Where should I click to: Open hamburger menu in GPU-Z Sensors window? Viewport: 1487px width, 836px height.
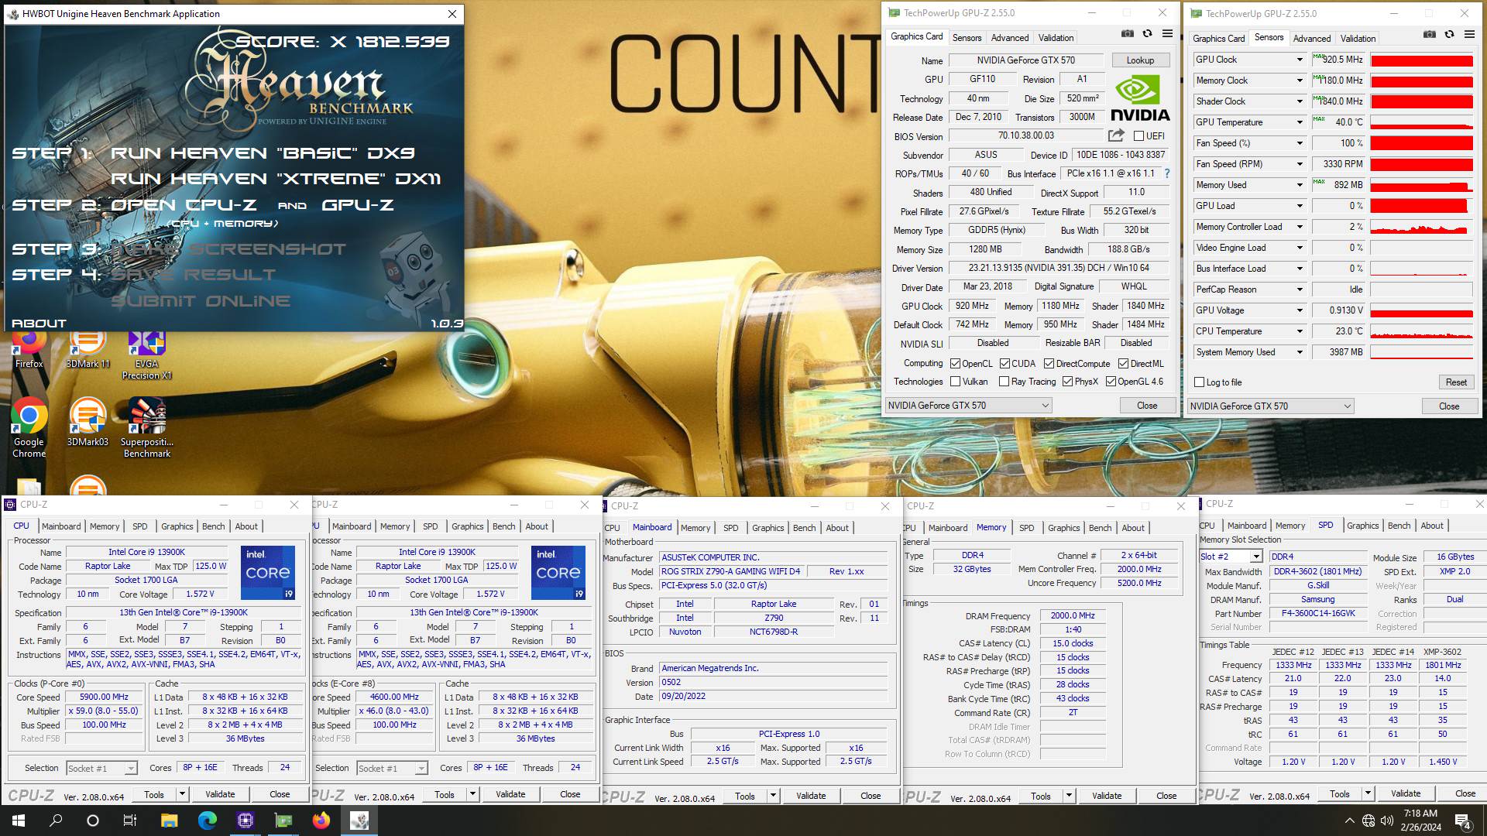tap(1469, 35)
